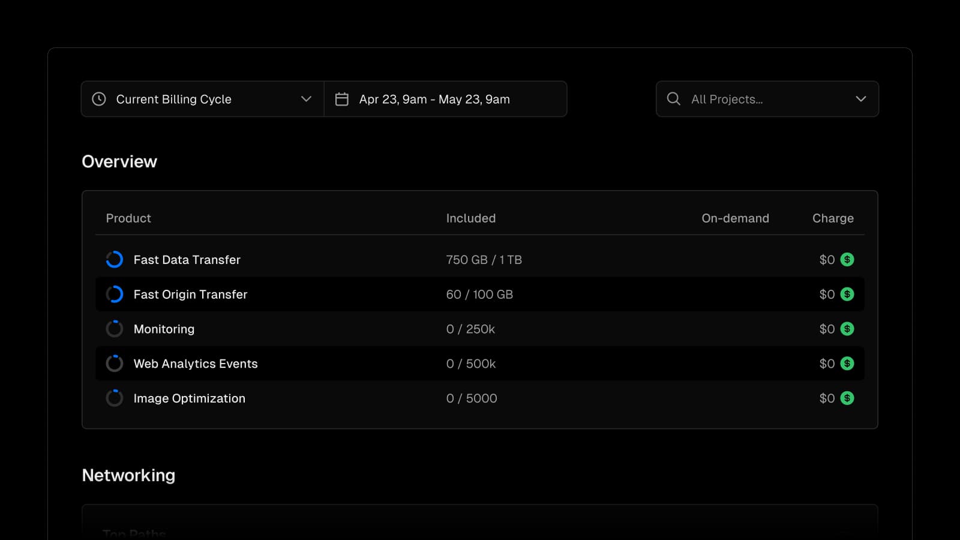Click green dollar badge for Monitoring row
960x540 pixels.
click(x=847, y=329)
